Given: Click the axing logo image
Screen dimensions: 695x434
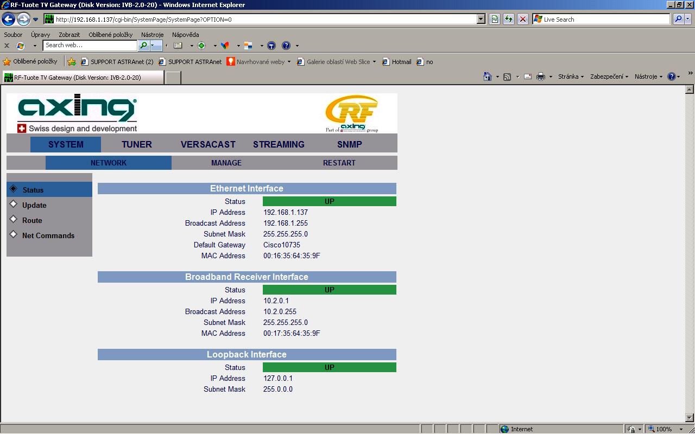Looking at the screenshot, I should pos(77,113).
